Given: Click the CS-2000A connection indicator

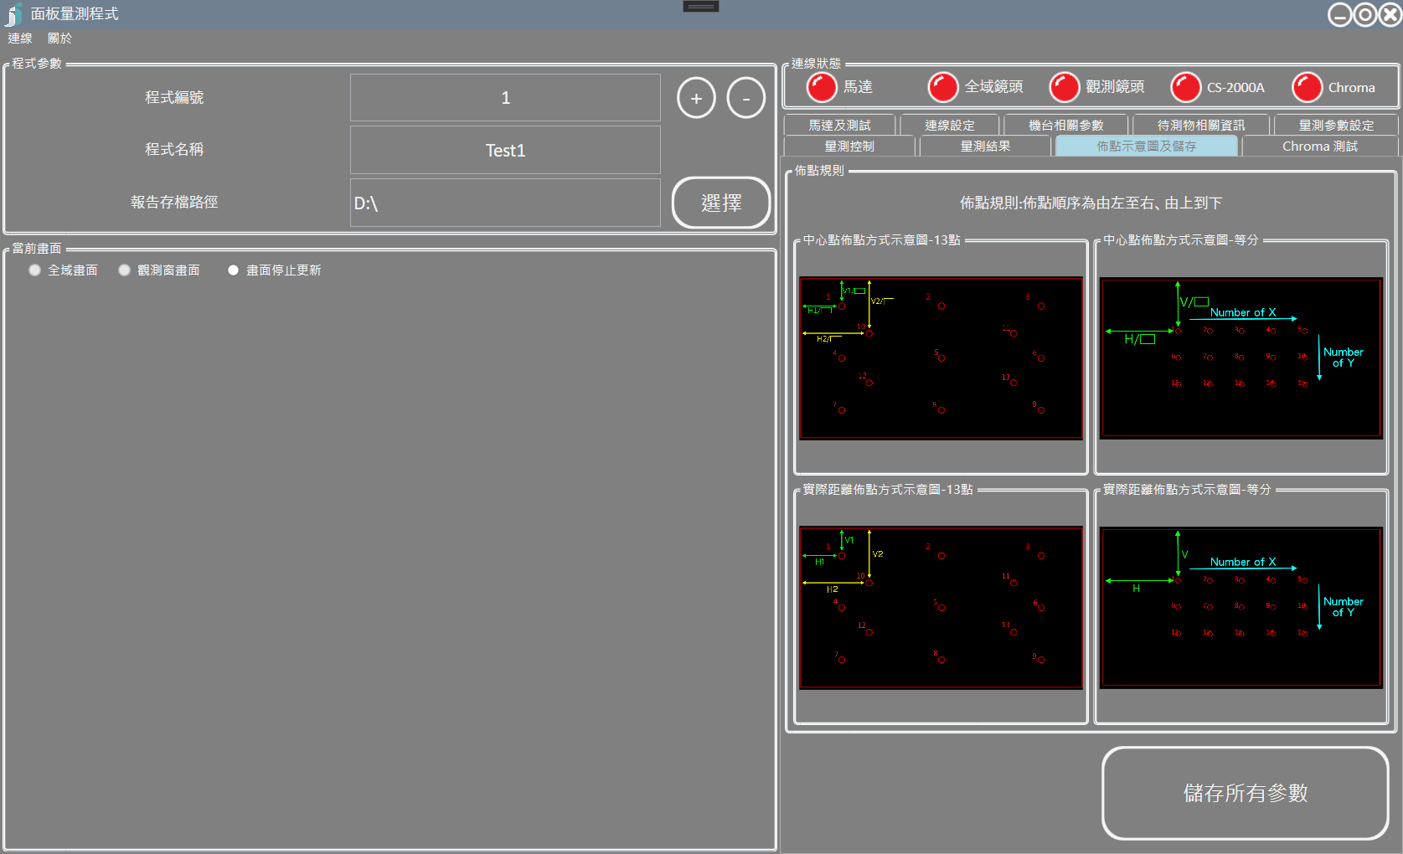Looking at the screenshot, I should point(1185,87).
